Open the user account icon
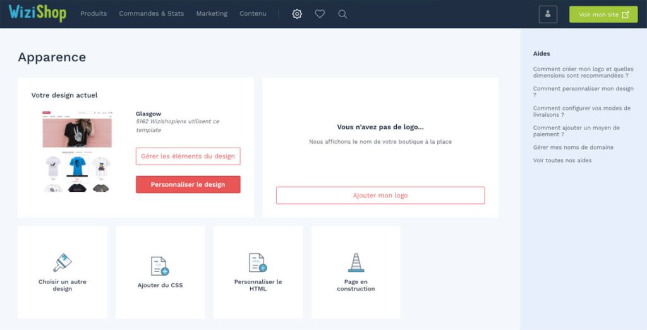This screenshot has width=647, height=330. 548,14
